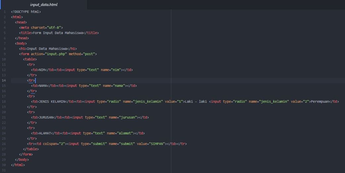Click the closing head tag
Image resolution: width=345 pixels, height=173 pixels.
coord(22,38)
